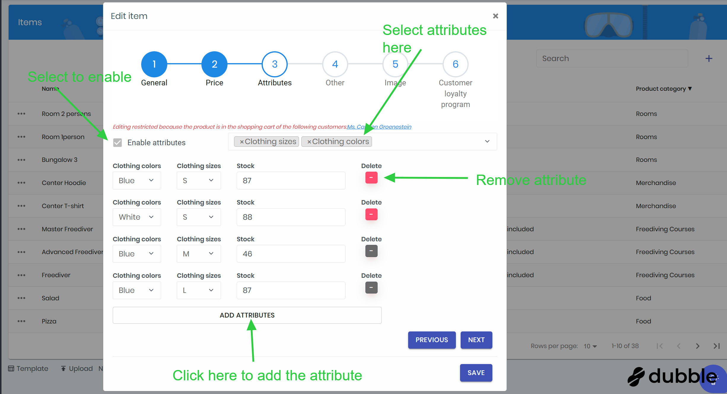Click the plus icon to add item

709,58
